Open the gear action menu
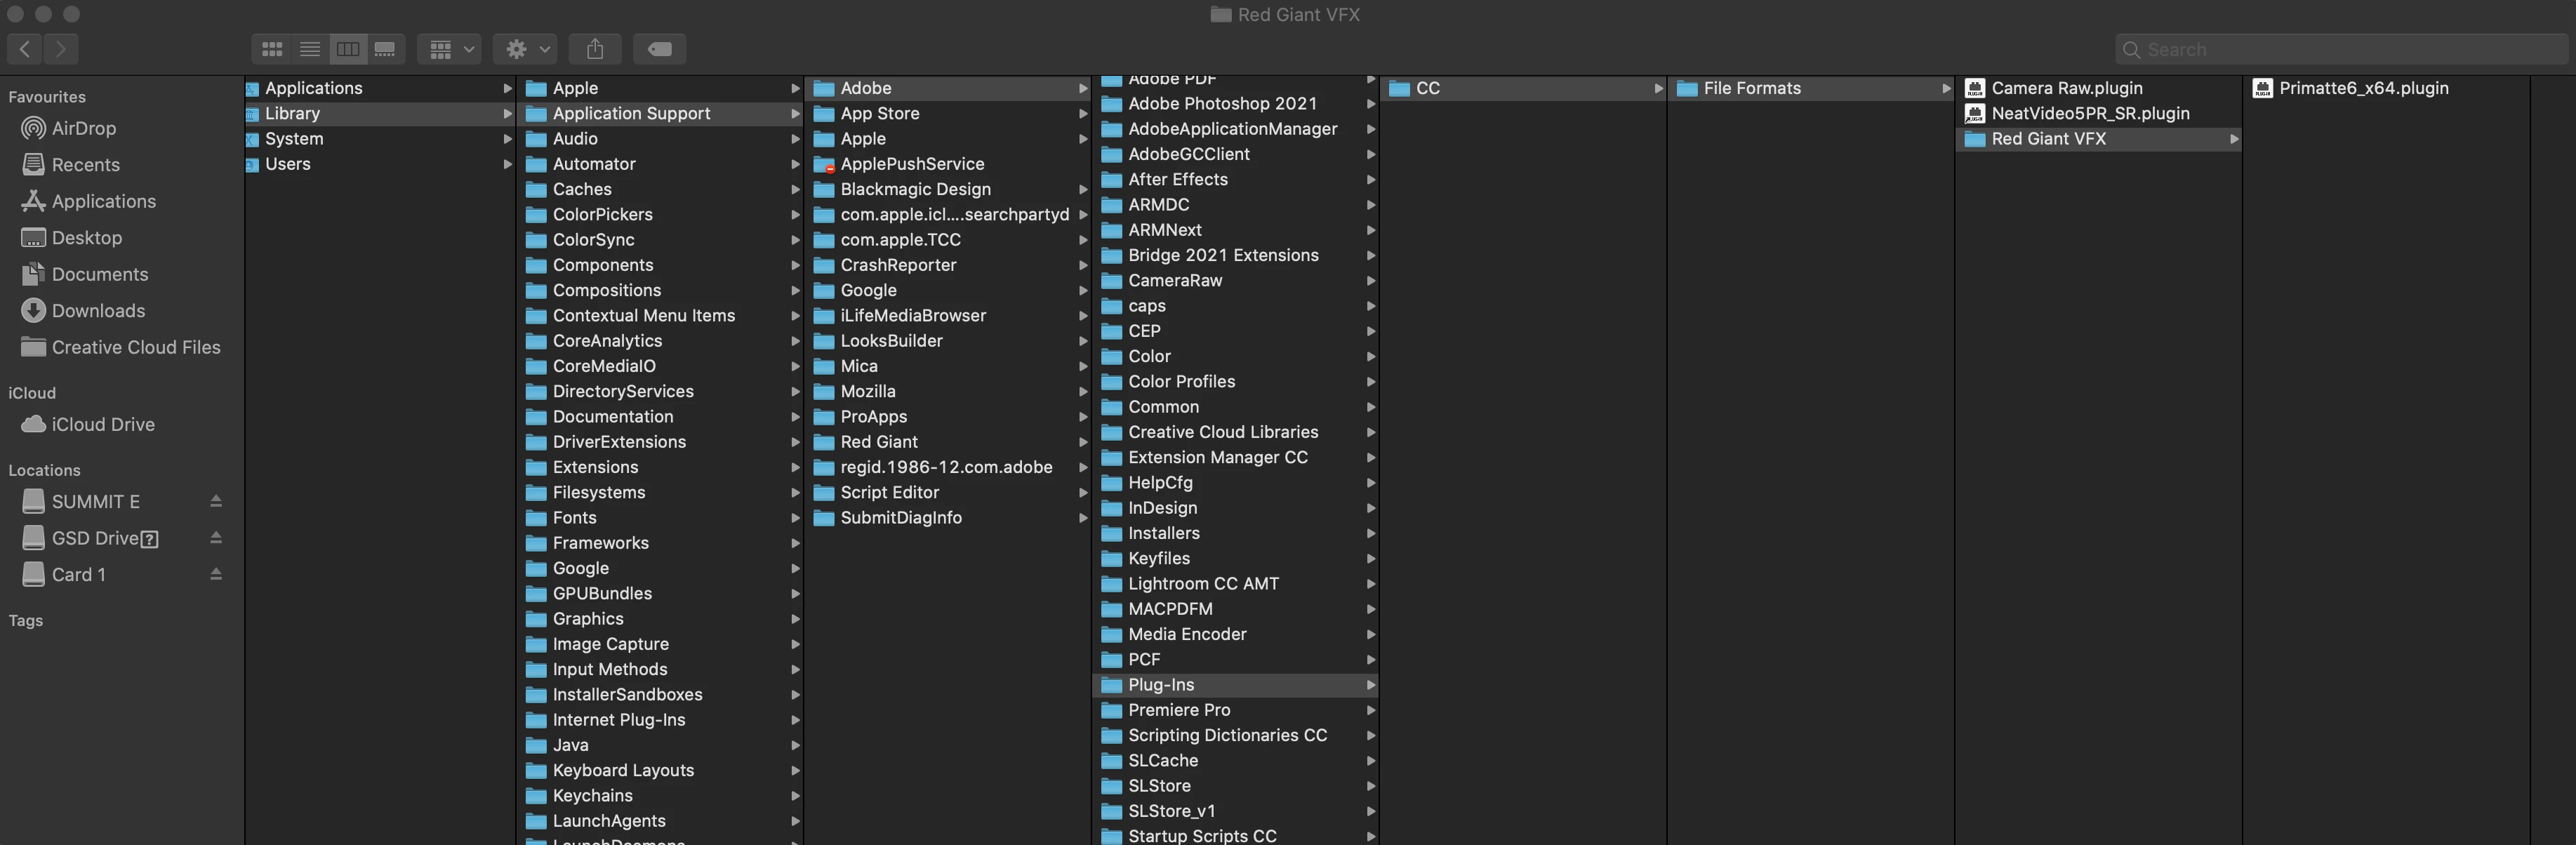Image resolution: width=2576 pixels, height=845 pixels. point(528,49)
